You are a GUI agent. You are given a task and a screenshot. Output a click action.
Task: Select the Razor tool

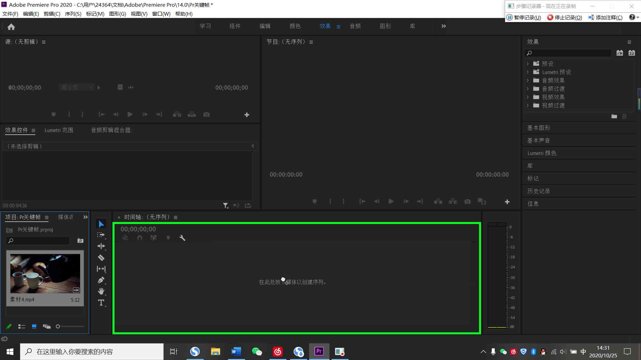(x=101, y=258)
